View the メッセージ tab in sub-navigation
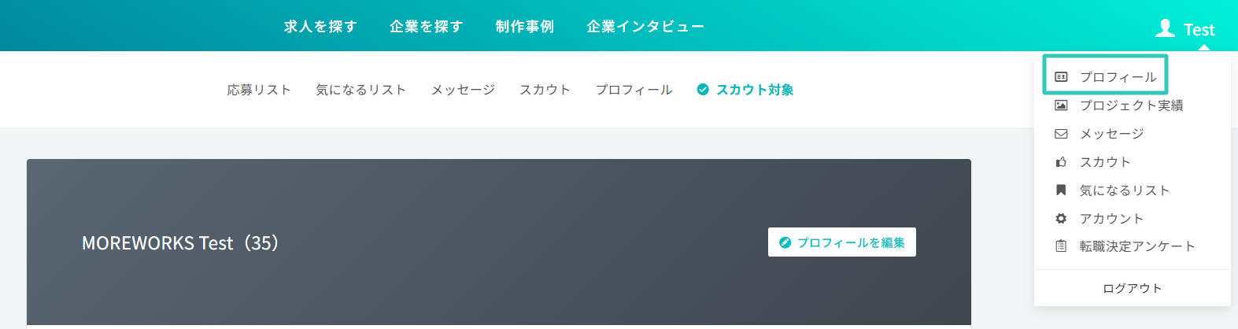1238x329 pixels. pyautogui.click(x=463, y=90)
